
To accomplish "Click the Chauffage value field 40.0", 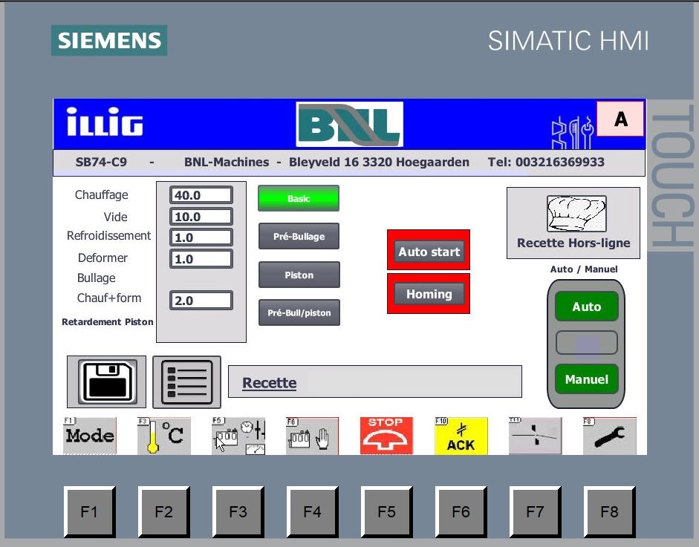I will [201, 195].
